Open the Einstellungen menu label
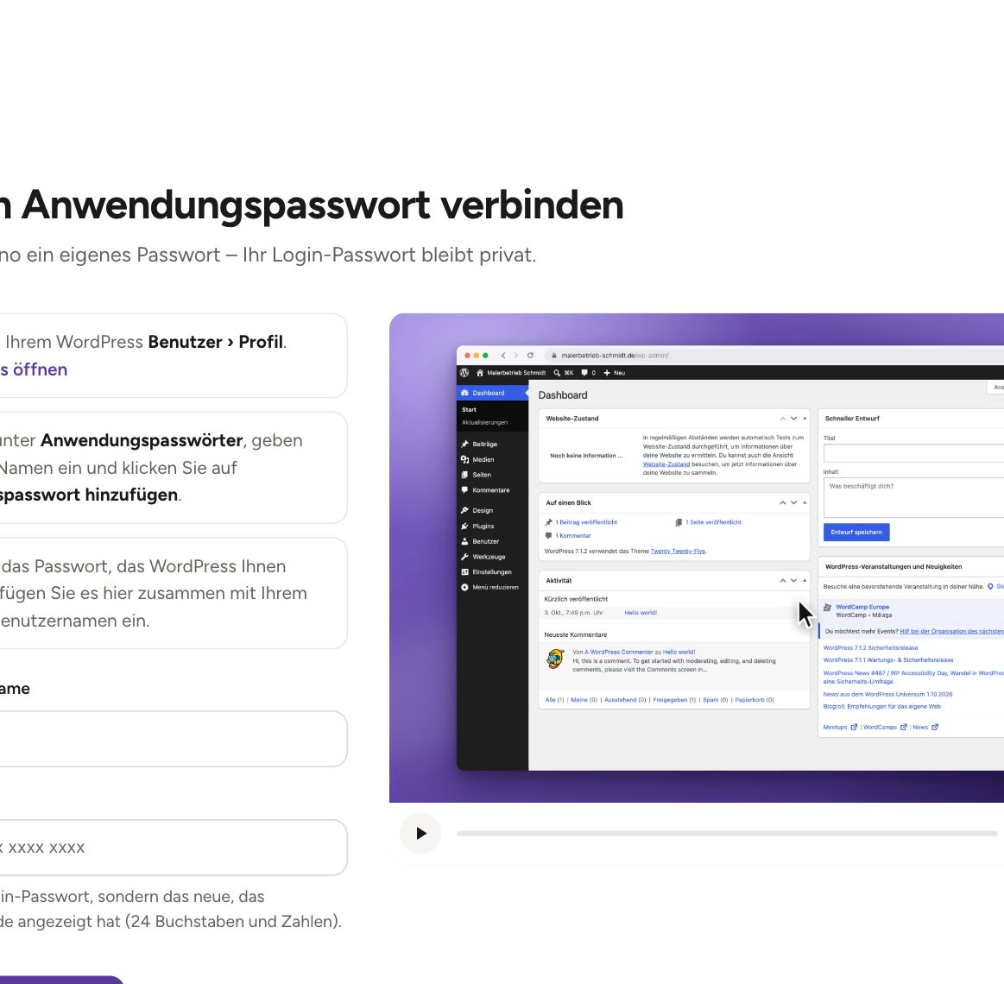The width and height of the screenshot is (1004, 984). coord(492,572)
